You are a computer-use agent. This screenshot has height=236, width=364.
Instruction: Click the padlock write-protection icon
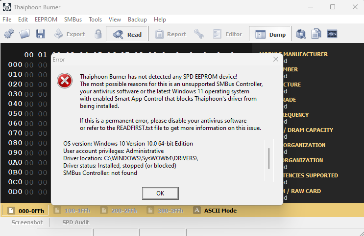[x=98, y=34]
